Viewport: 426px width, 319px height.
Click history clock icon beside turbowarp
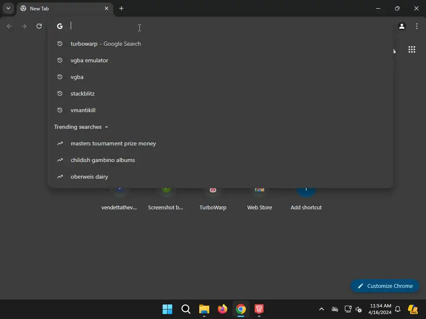pos(60,44)
